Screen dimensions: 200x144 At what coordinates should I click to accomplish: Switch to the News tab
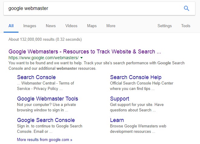click(x=51, y=26)
